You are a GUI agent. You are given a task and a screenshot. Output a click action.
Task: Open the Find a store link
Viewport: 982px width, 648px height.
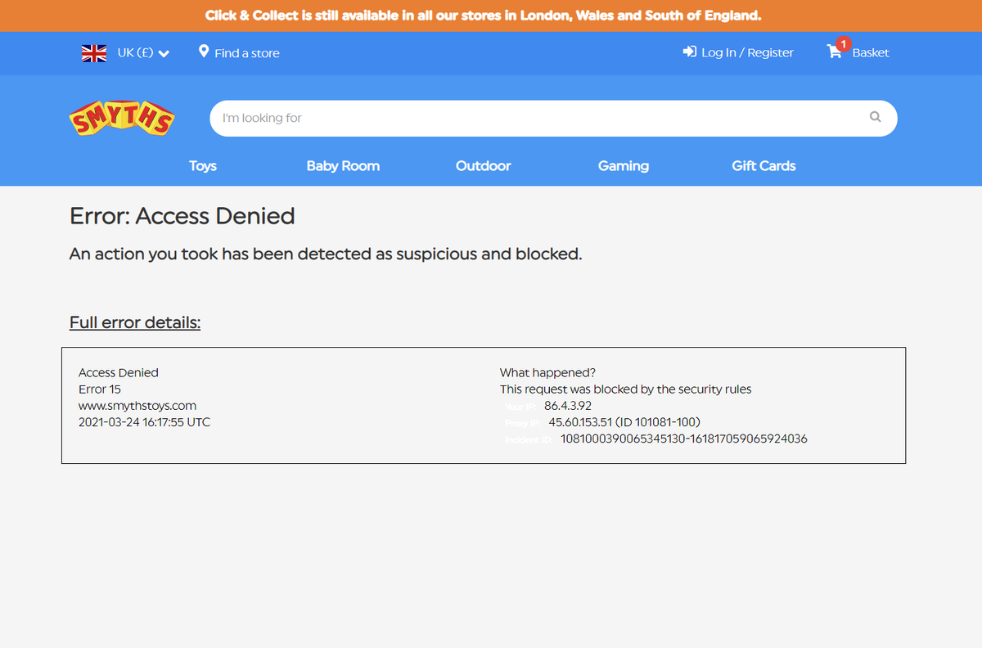pyautogui.click(x=247, y=53)
